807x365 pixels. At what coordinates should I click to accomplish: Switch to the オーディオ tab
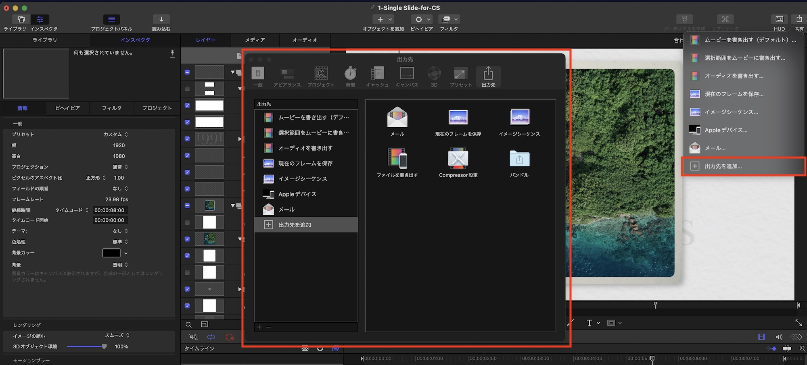click(x=305, y=40)
